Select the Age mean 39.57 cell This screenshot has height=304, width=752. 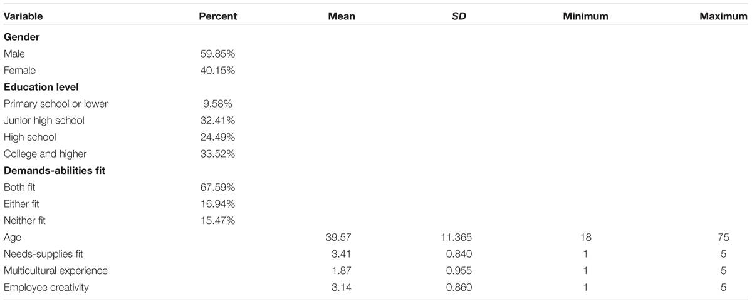[x=342, y=236]
